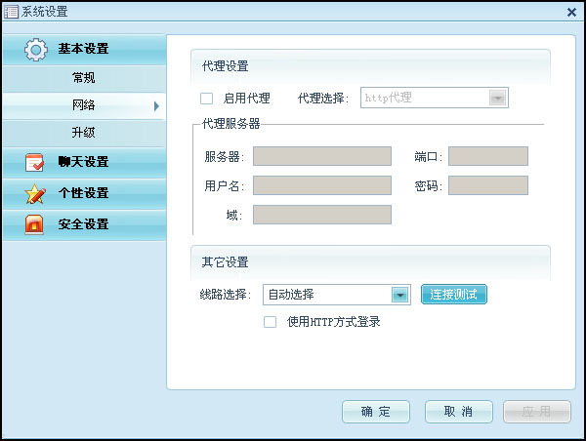Select the 常规 settings item

point(83,77)
